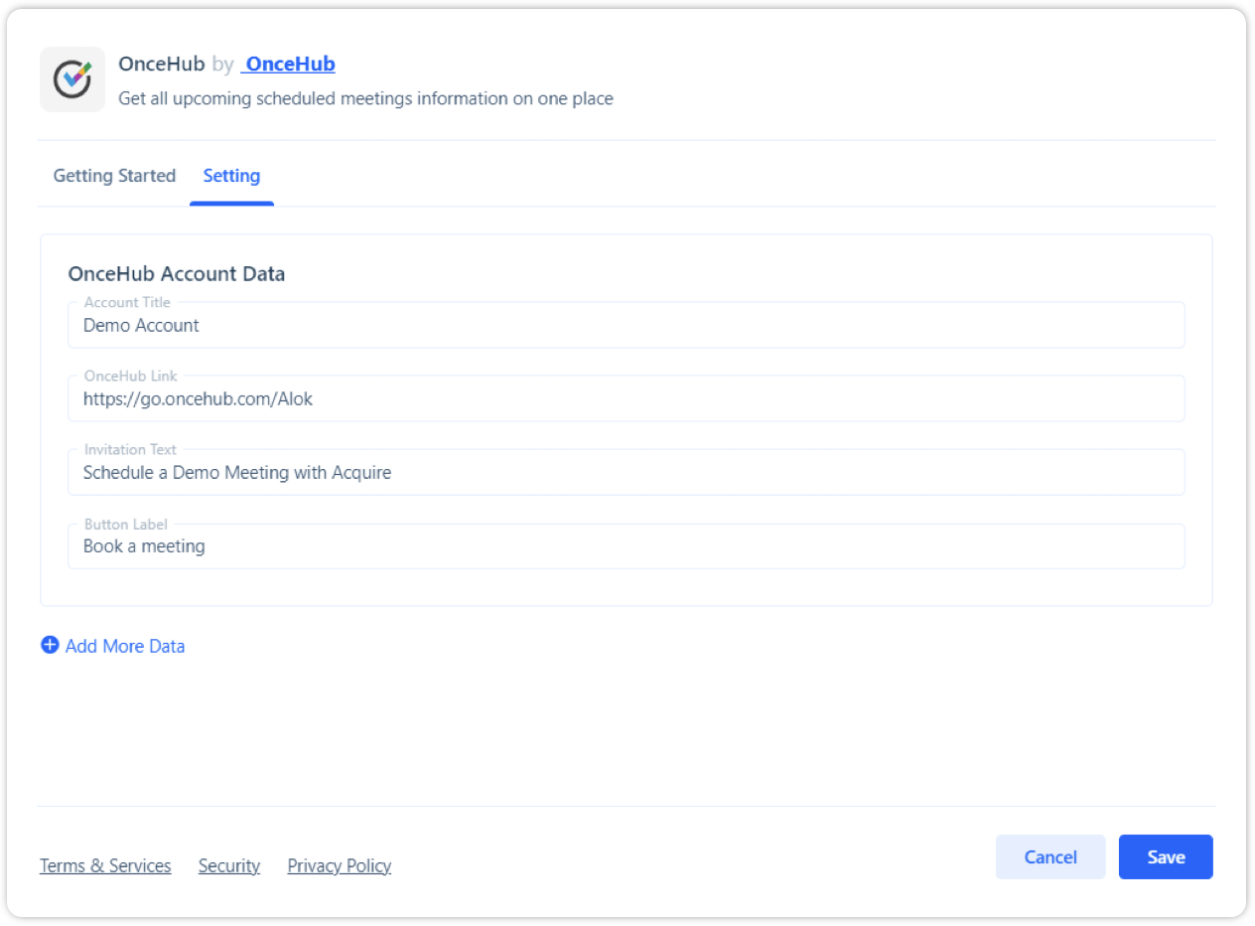Click the plus circle icon beside Add More Data
This screenshot has width=1255, height=926.
coord(50,645)
